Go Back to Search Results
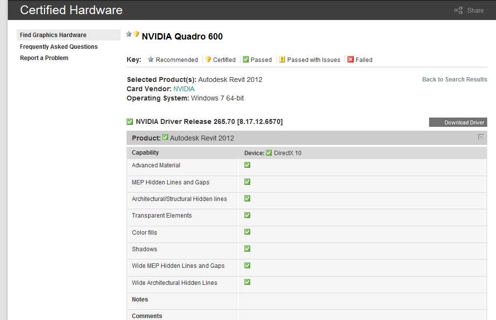Image resolution: width=496 pixels, height=320 pixels. (454, 80)
